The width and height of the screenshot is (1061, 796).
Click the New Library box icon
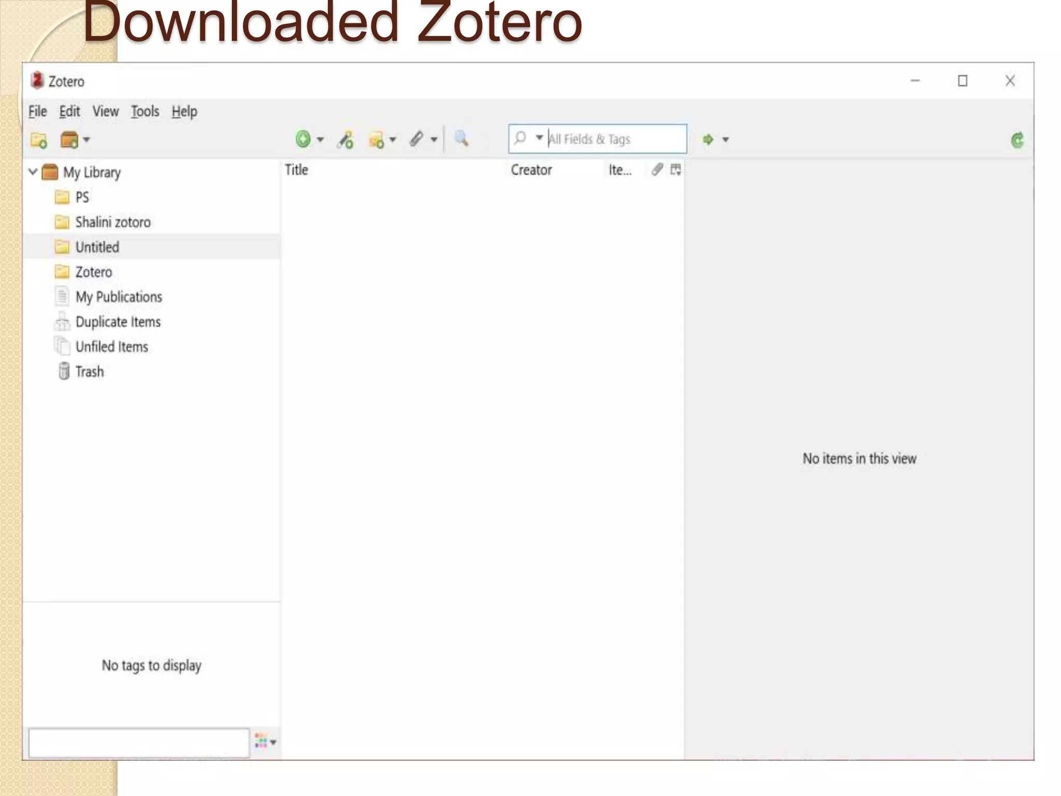[69, 139]
